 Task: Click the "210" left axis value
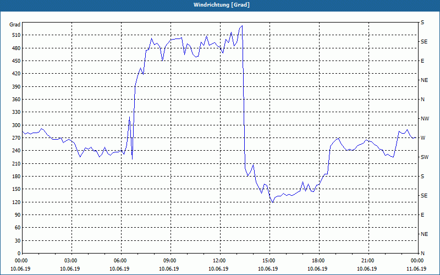(x=16, y=163)
